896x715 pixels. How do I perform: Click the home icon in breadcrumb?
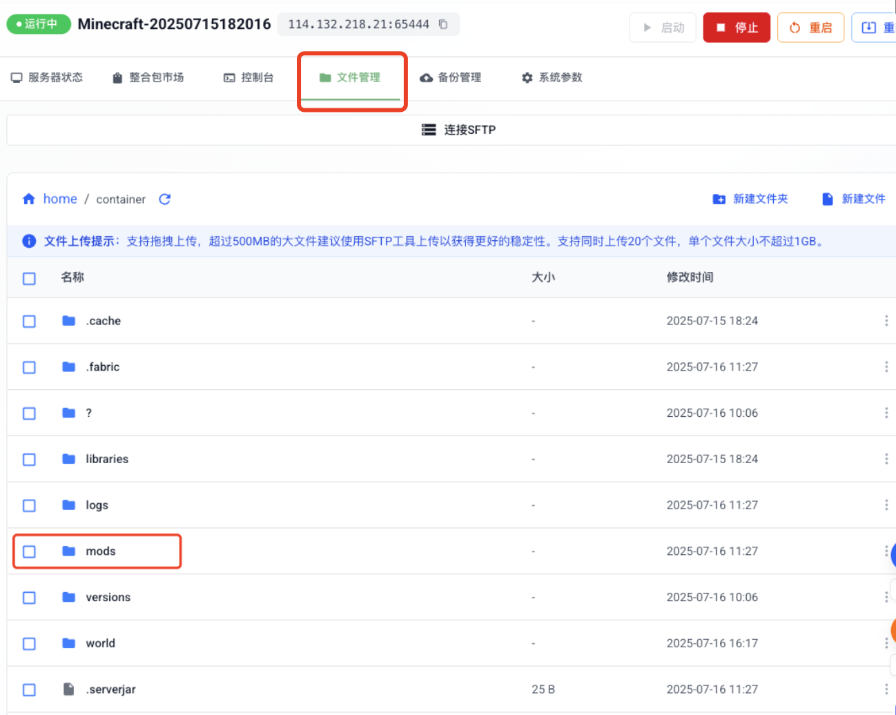point(29,199)
